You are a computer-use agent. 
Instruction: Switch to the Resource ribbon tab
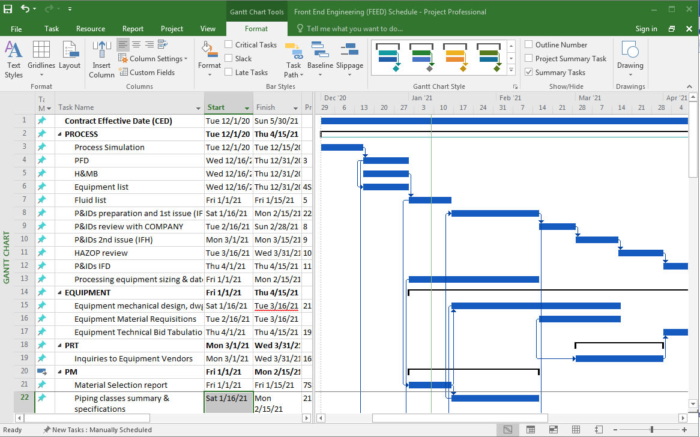tap(91, 29)
